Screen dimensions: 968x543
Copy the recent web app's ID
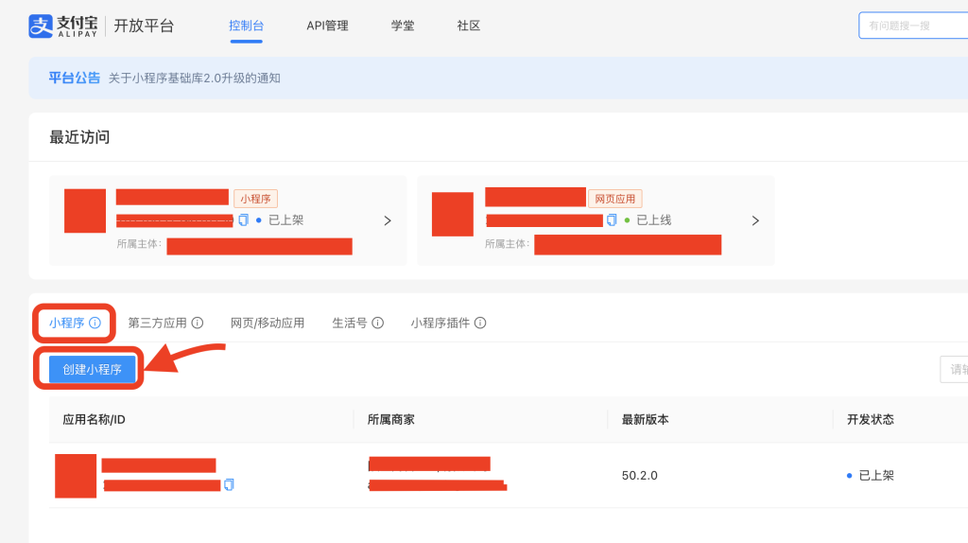pyautogui.click(x=612, y=220)
